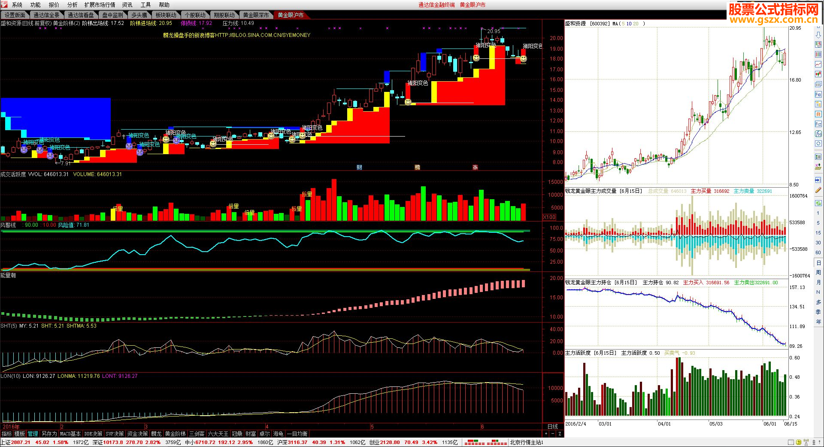This screenshot has width=824, height=447.
Task: Click the minus zoom-out button near 日线
Action: point(553,434)
